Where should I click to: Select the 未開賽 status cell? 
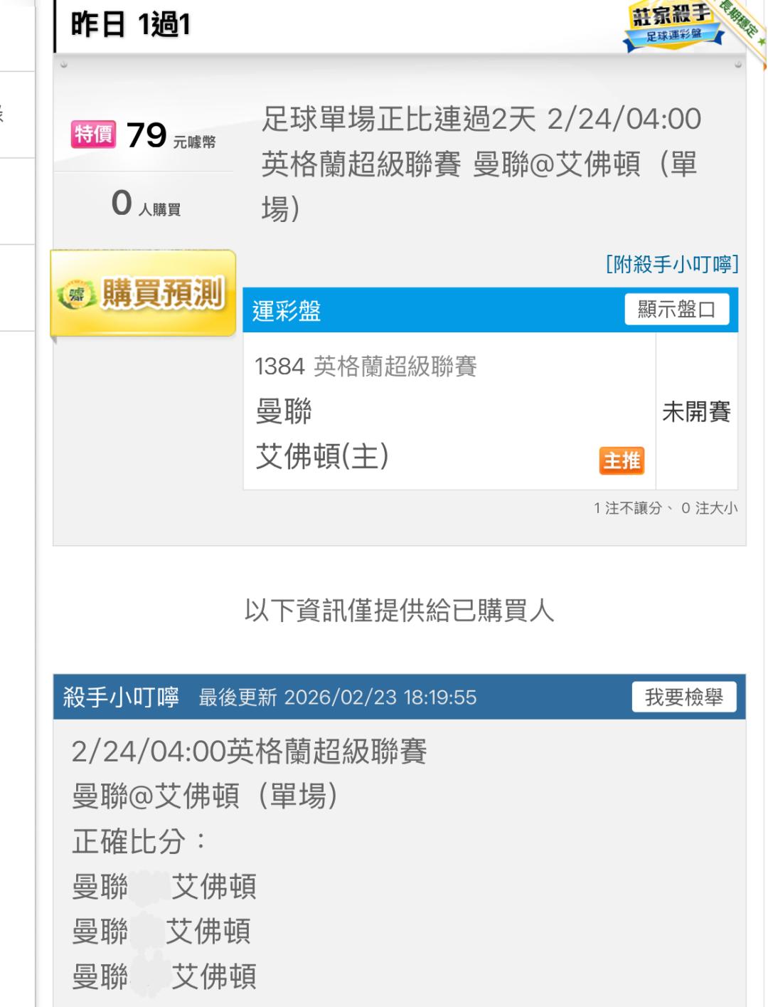click(696, 411)
